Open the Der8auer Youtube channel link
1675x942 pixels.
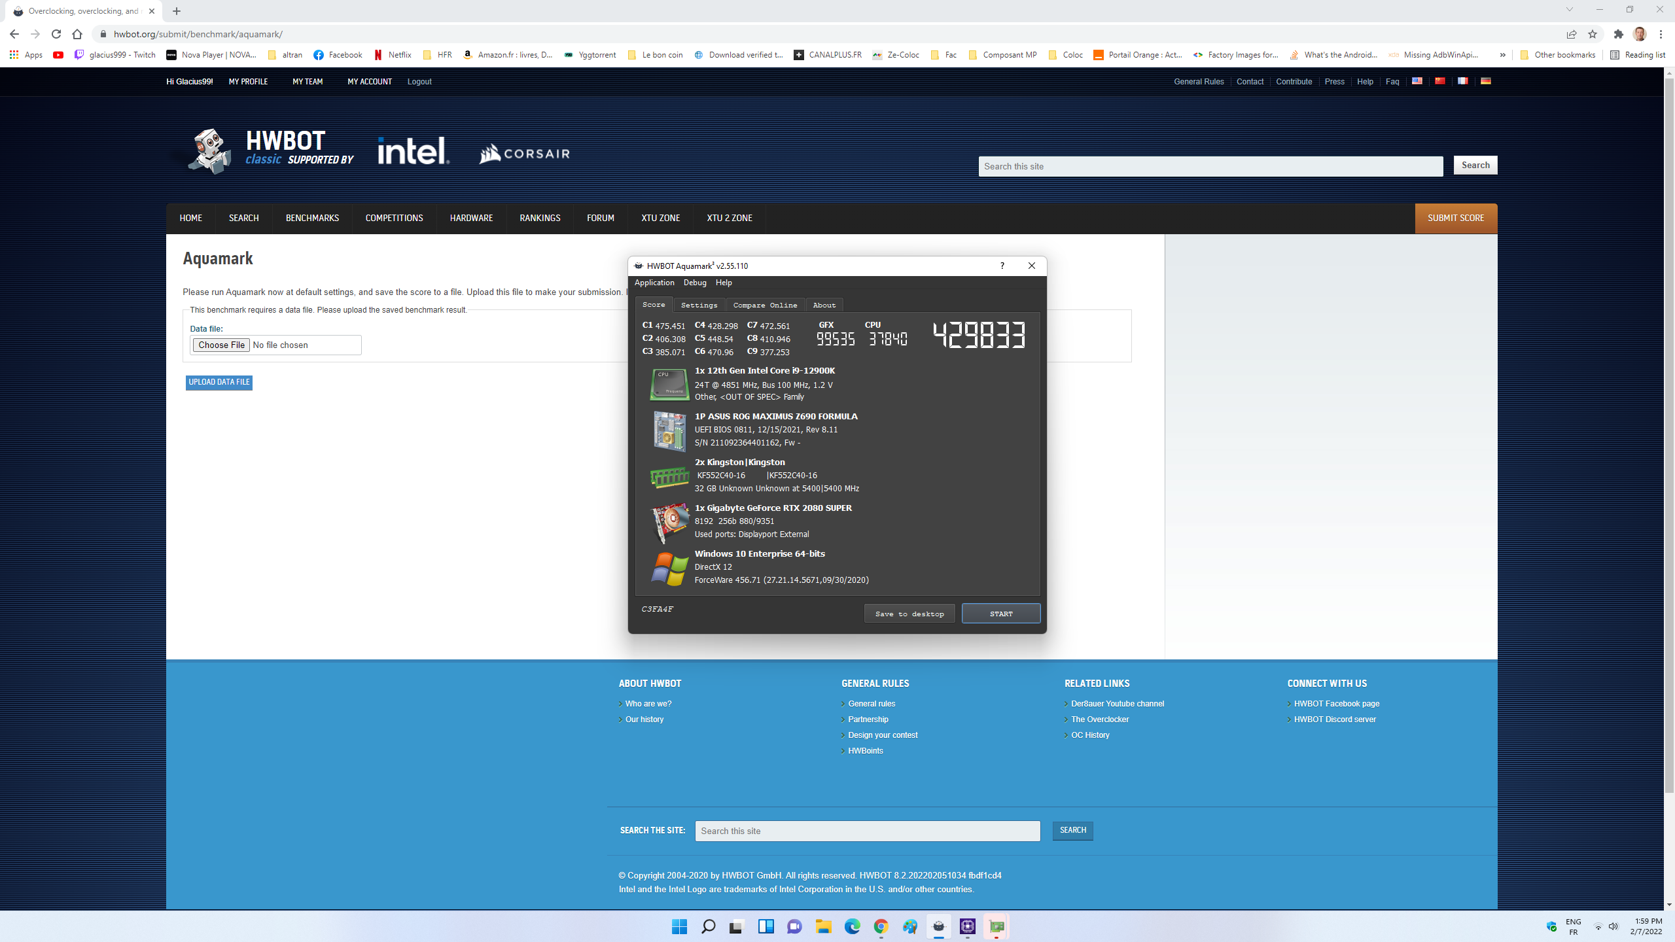click(x=1118, y=704)
